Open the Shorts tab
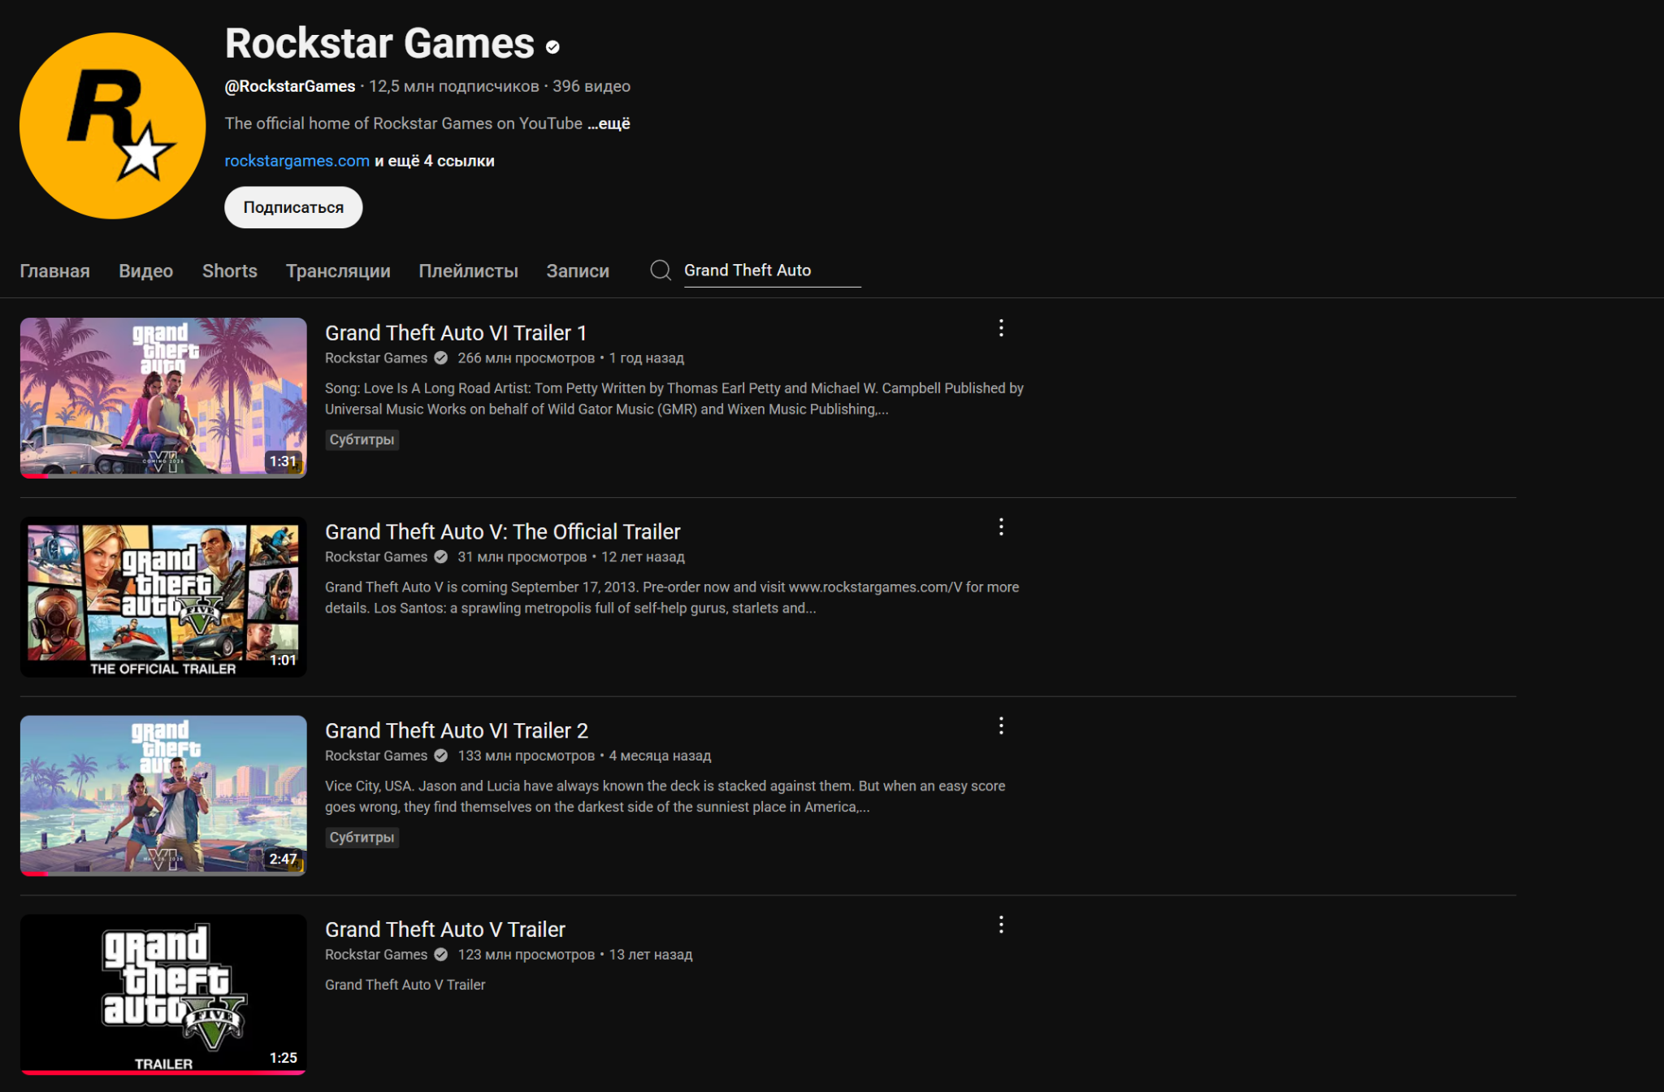 point(229,271)
